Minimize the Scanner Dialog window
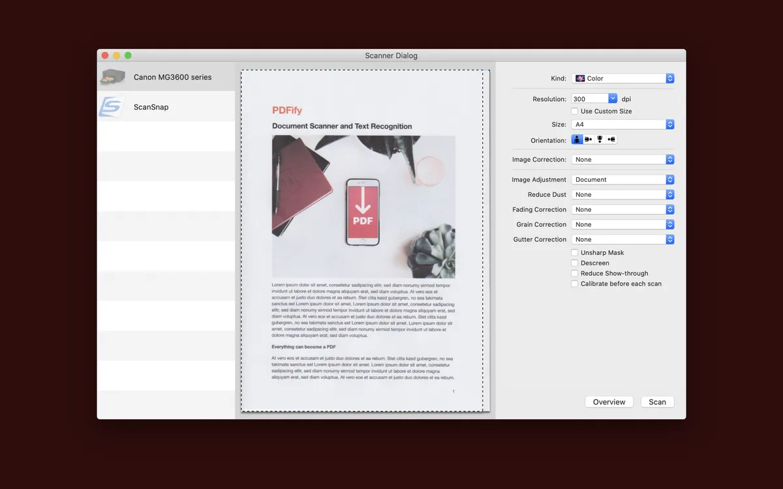 (117, 55)
